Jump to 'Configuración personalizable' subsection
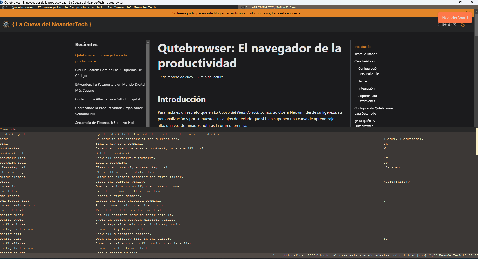478x259 pixels. click(368, 71)
